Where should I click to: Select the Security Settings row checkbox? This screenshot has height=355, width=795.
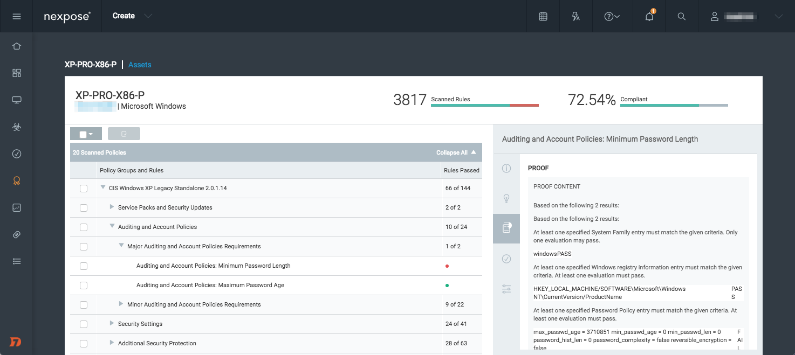click(x=84, y=324)
